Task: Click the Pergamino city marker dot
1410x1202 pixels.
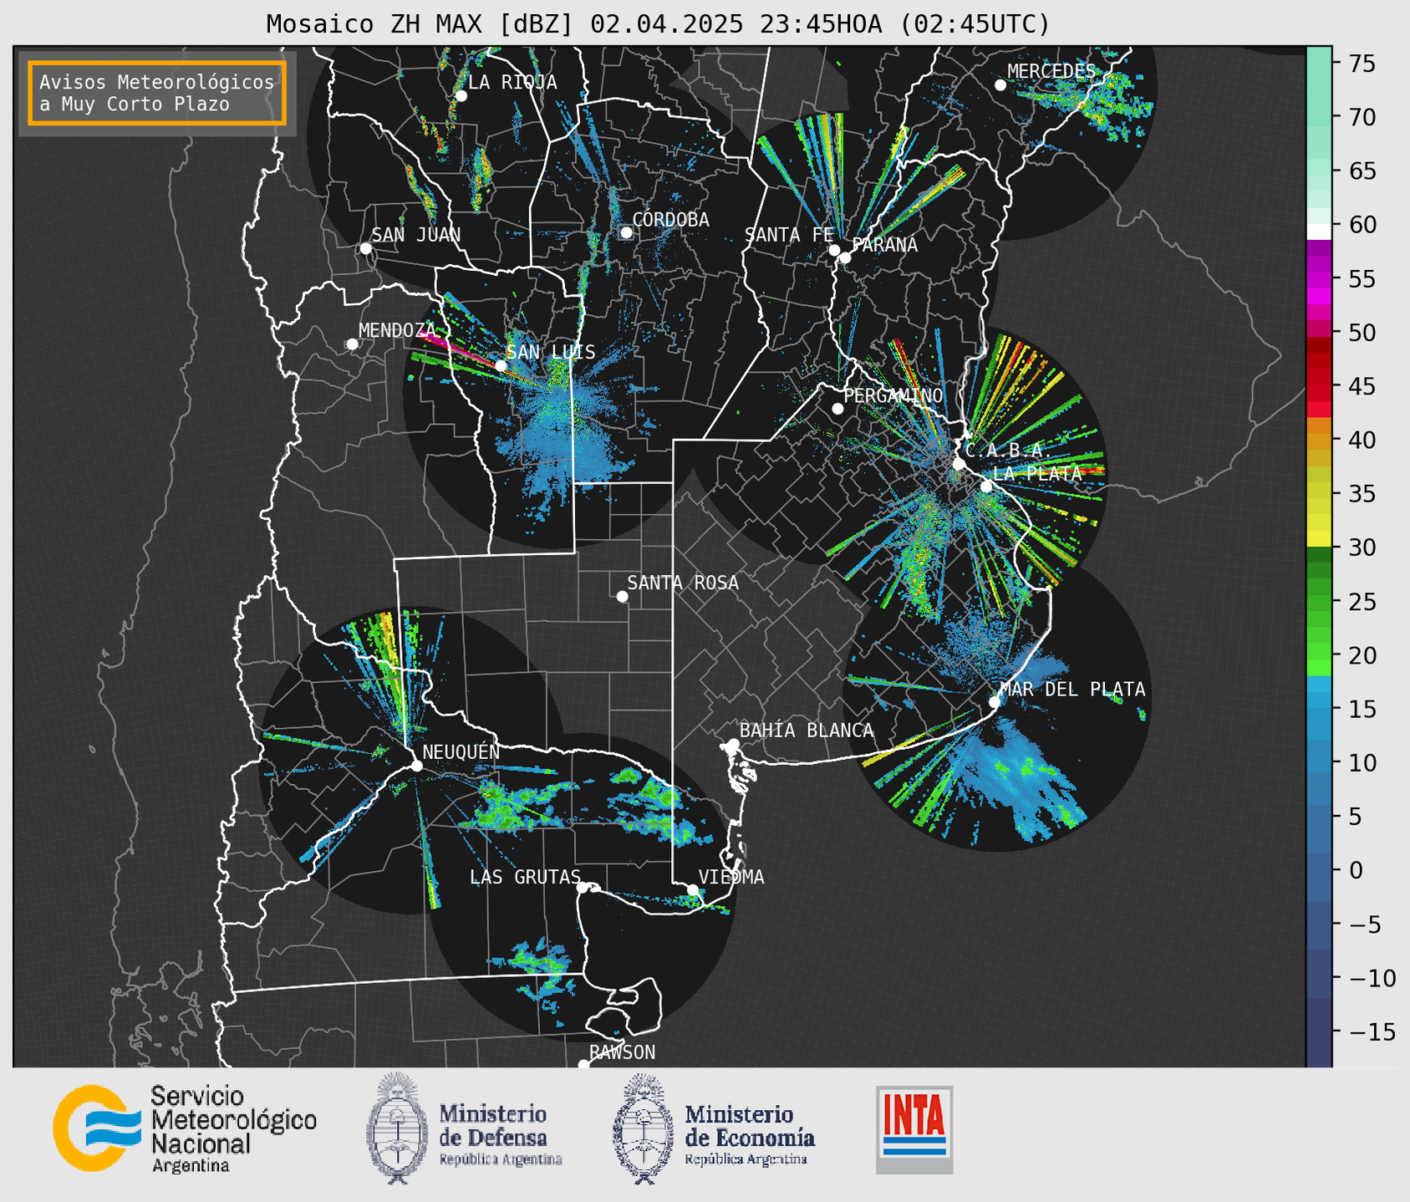Action: click(837, 409)
